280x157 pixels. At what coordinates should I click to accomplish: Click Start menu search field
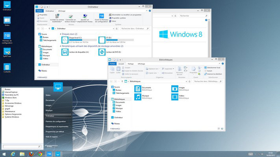point(22,146)
